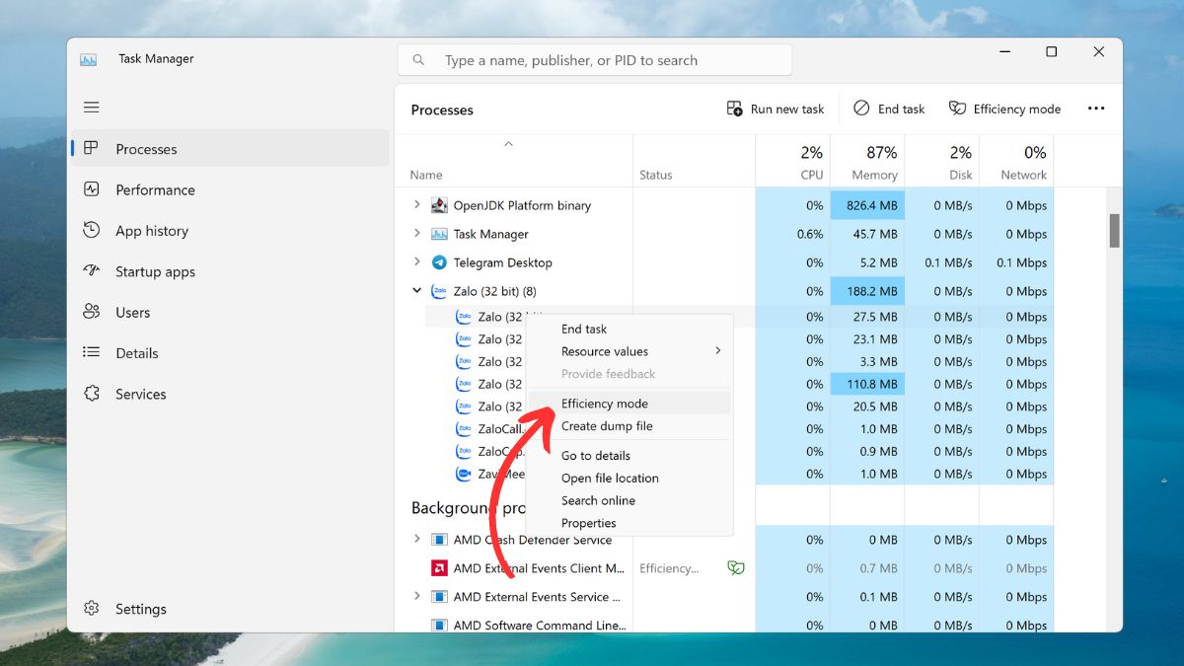Go to Startup apps page
Image resolution: width=1184 pixels, height=666 pixels.
[x=155, y=271]
